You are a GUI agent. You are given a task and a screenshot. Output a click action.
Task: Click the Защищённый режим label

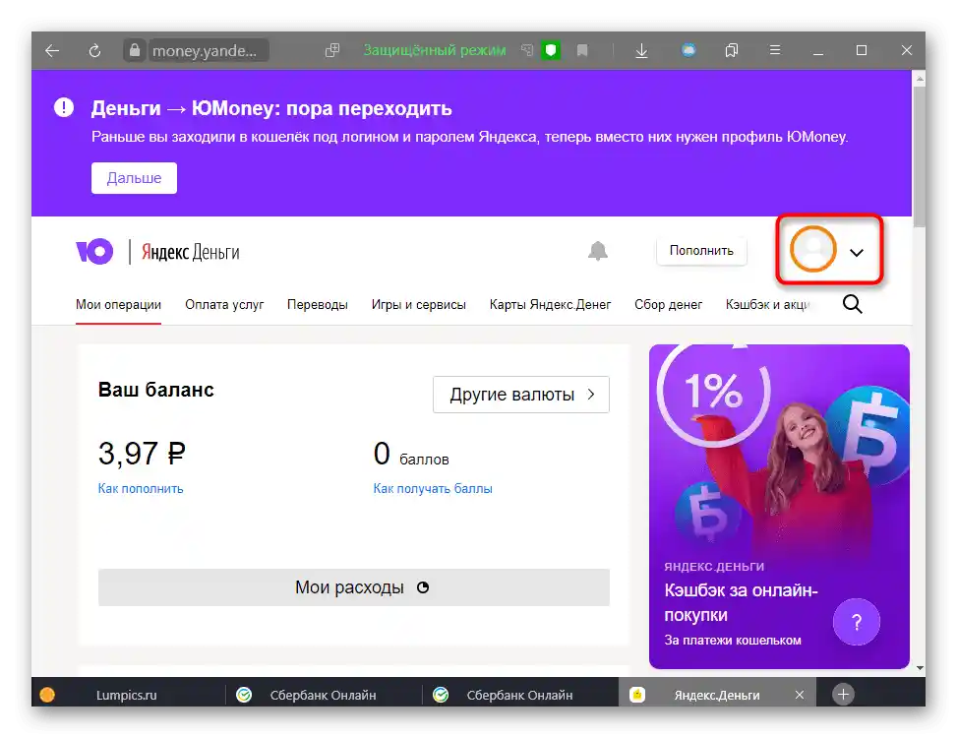(x=435, y=50)
